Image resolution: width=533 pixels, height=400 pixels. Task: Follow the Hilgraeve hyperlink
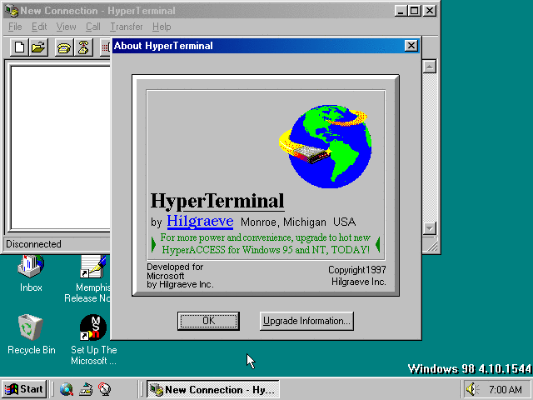click(200, 222)
